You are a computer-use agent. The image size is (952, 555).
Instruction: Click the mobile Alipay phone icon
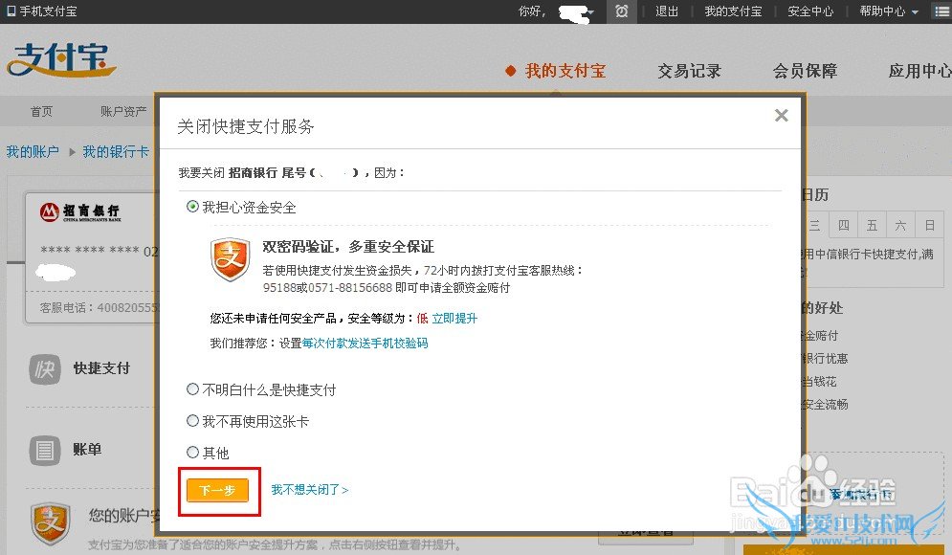11,11
